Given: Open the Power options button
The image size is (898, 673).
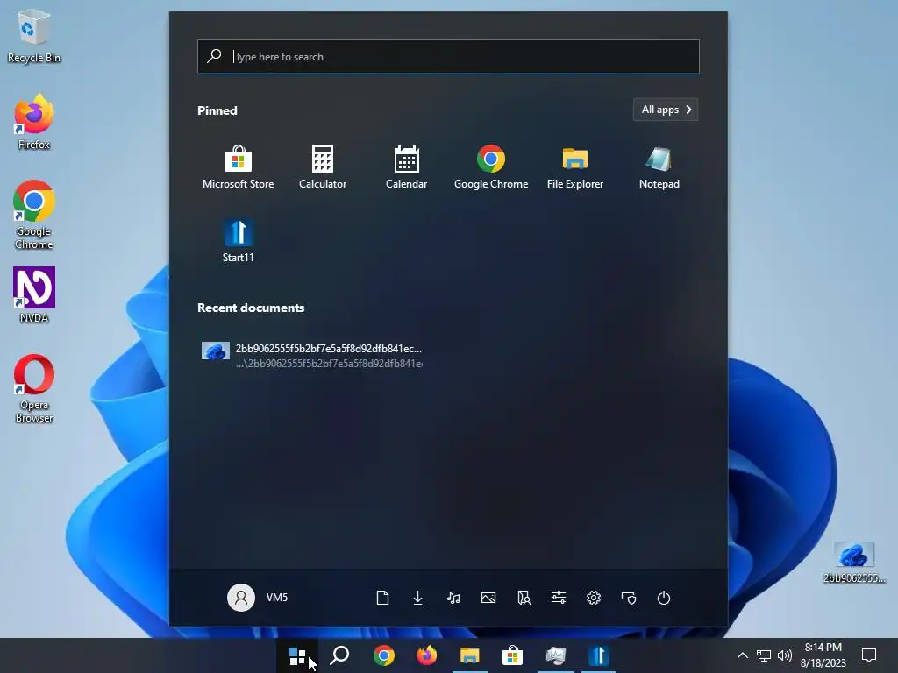Looking at the screenshot, I should 664,598.
